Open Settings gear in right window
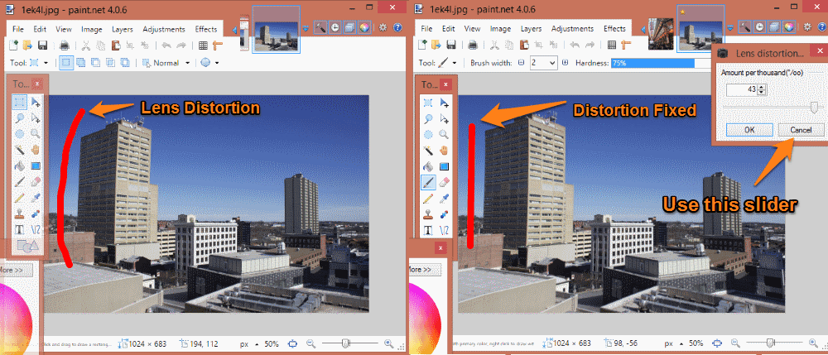This screenshot has width=828, height=355. pos(806,27)
